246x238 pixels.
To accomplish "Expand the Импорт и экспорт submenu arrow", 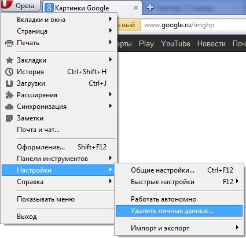I will click(237, 228).
